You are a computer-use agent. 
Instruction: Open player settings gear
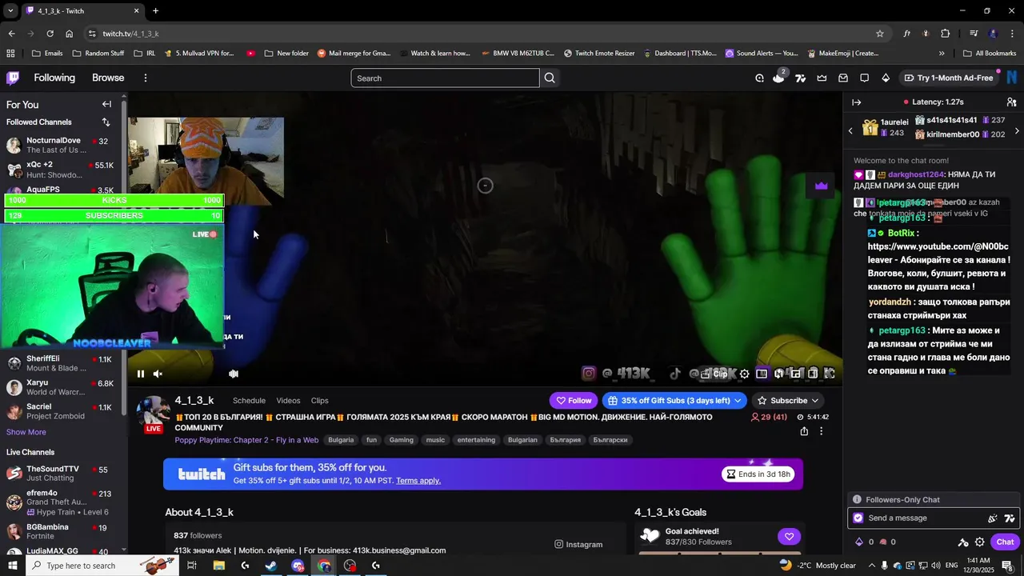[x=745, y=374]
